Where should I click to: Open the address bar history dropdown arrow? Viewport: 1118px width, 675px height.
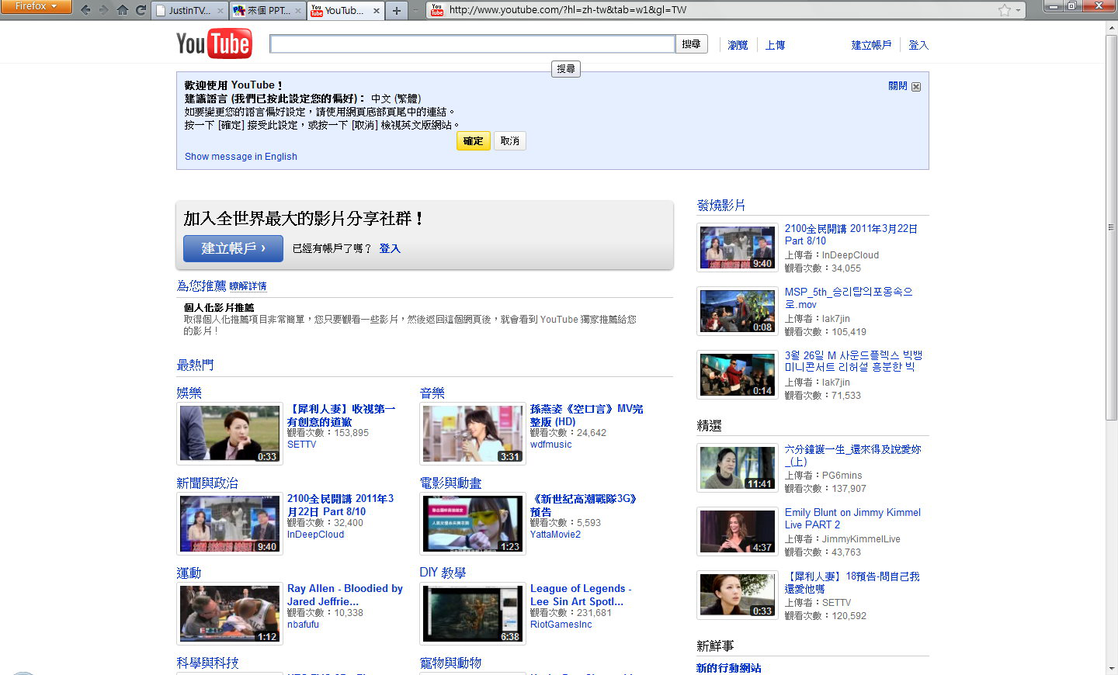coord(1018,11)
